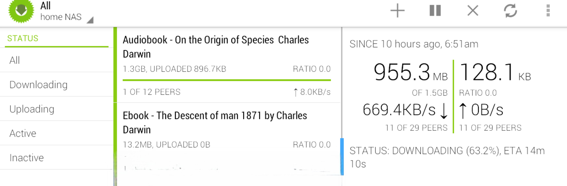Viewport: 567px width, 186px height.
Task: Select the Origin of Species audiobook torrent
Action: (x=227, y=65)
